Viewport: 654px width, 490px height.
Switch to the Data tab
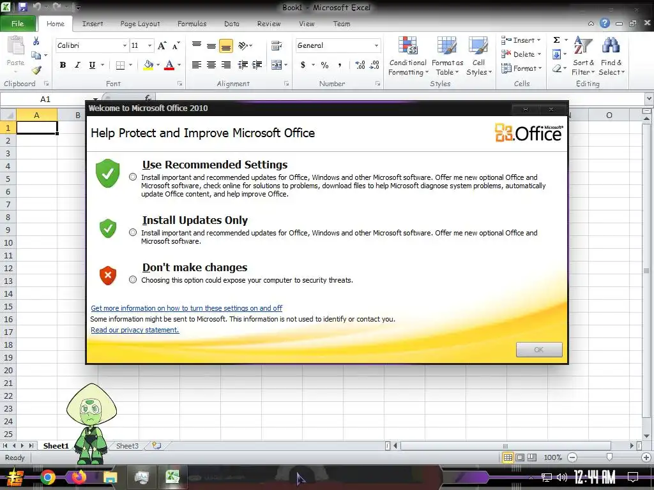[x=231, y=24]
